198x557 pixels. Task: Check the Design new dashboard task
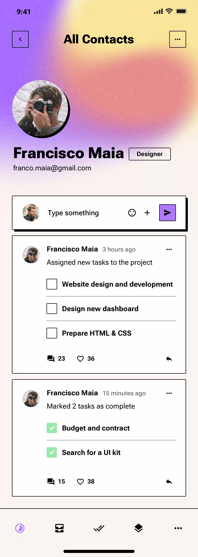click(52, 309)
